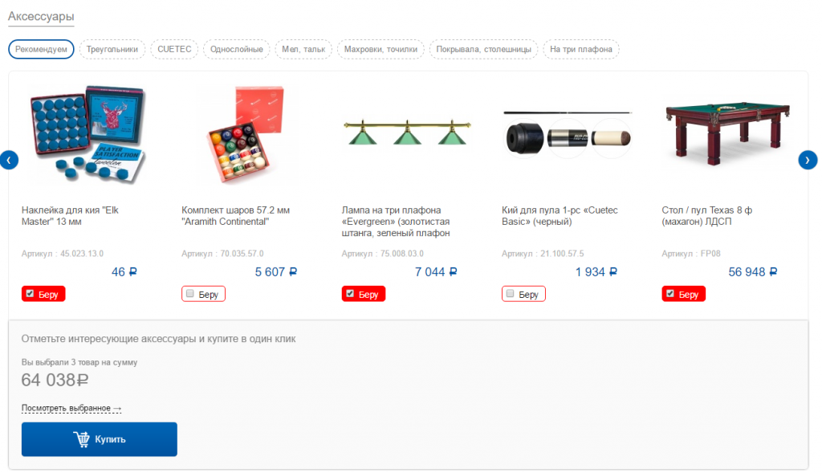Show the Покрывала, столешницы category
The width and height of the screenshot is (822, 473).
coord(483,49)
